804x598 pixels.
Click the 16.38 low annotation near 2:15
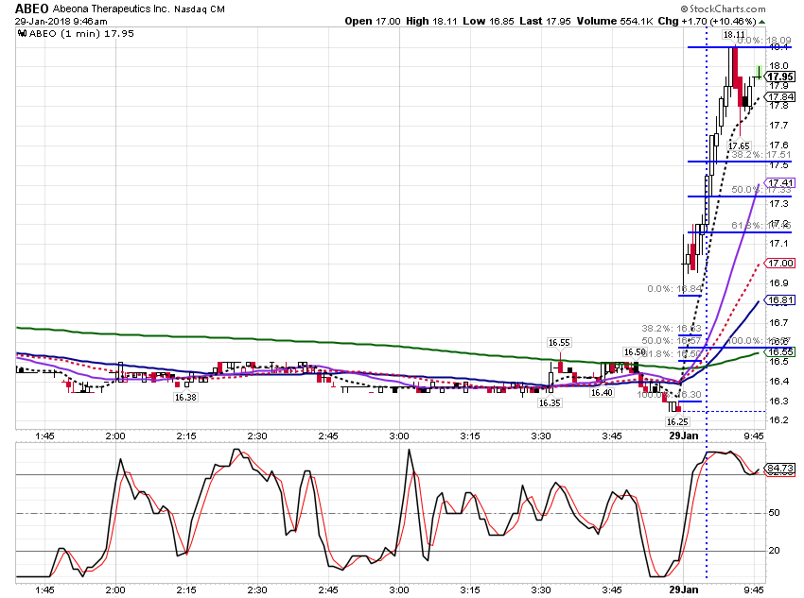pos(185,398)
